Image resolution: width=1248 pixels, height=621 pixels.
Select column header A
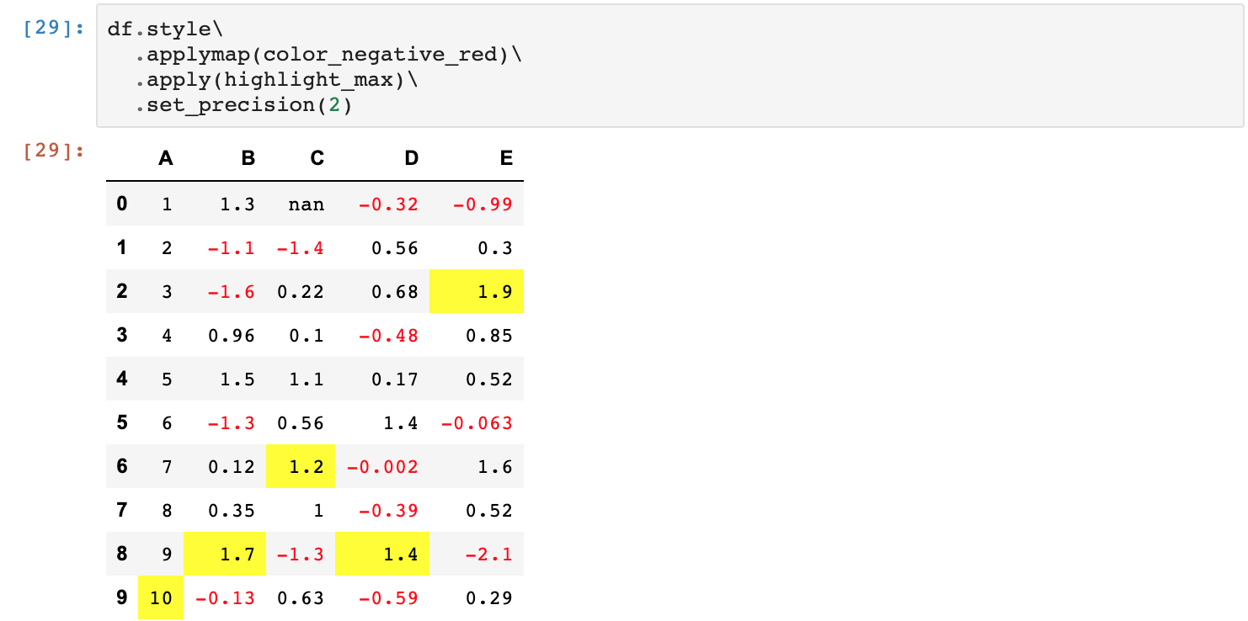click(x=165, y=158)
